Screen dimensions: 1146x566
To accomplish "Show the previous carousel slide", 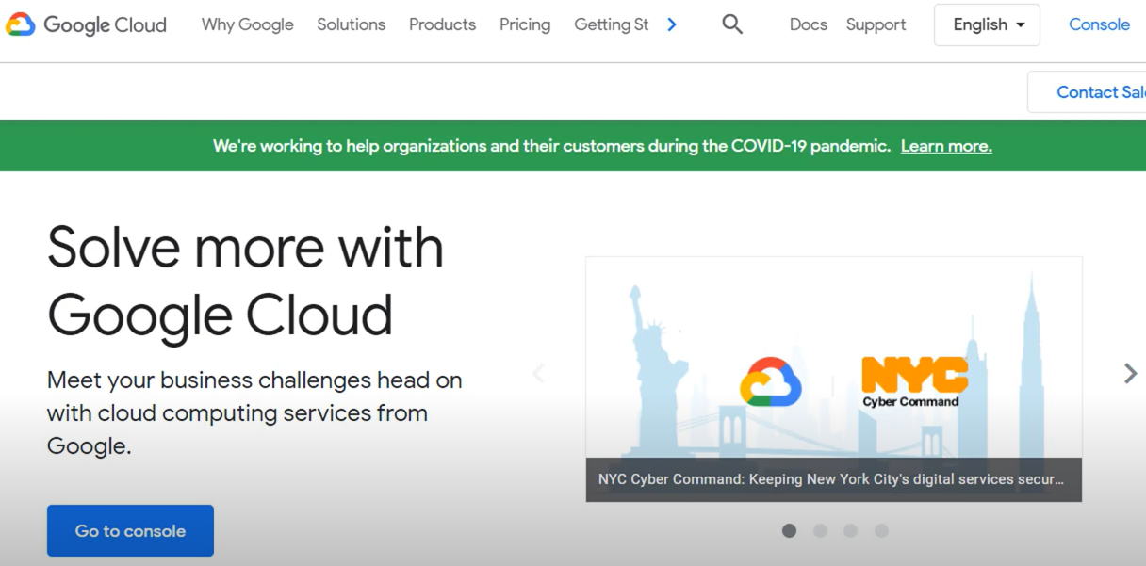I will (539, 373).
